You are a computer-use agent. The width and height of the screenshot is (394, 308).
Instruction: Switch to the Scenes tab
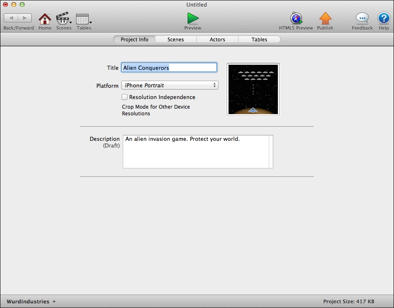pos(175,39)
